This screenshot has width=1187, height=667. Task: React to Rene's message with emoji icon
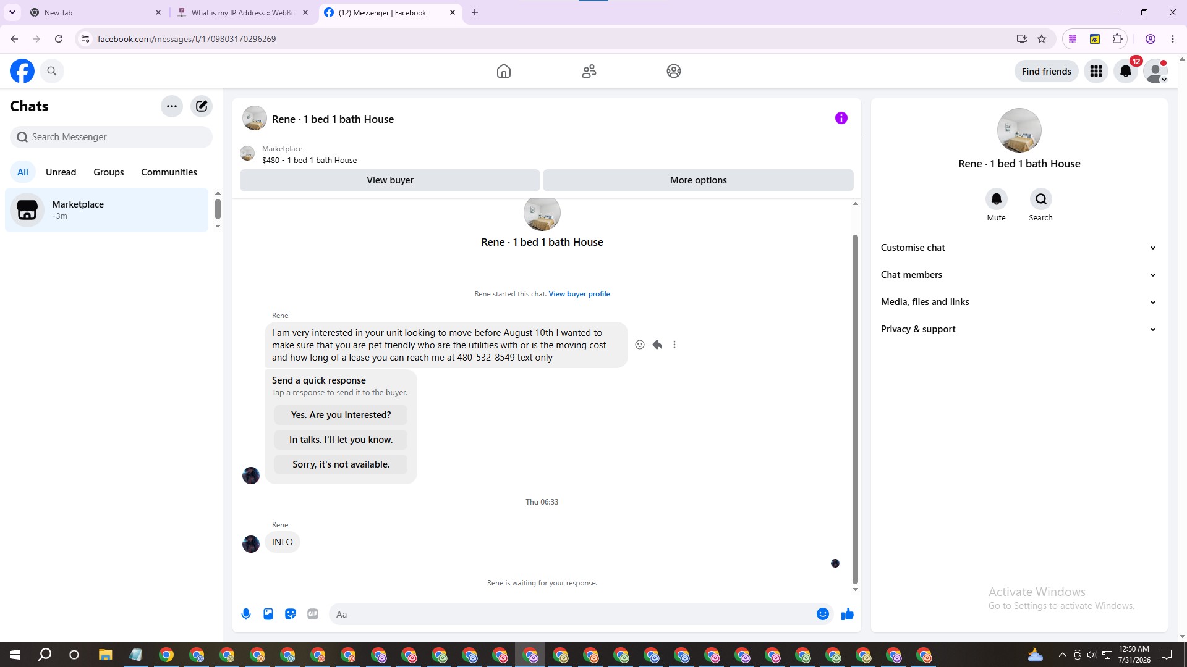coord(640,345)
